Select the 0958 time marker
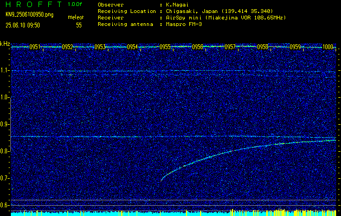The height and width of the screenshot is (216, 341). [262, 47]
